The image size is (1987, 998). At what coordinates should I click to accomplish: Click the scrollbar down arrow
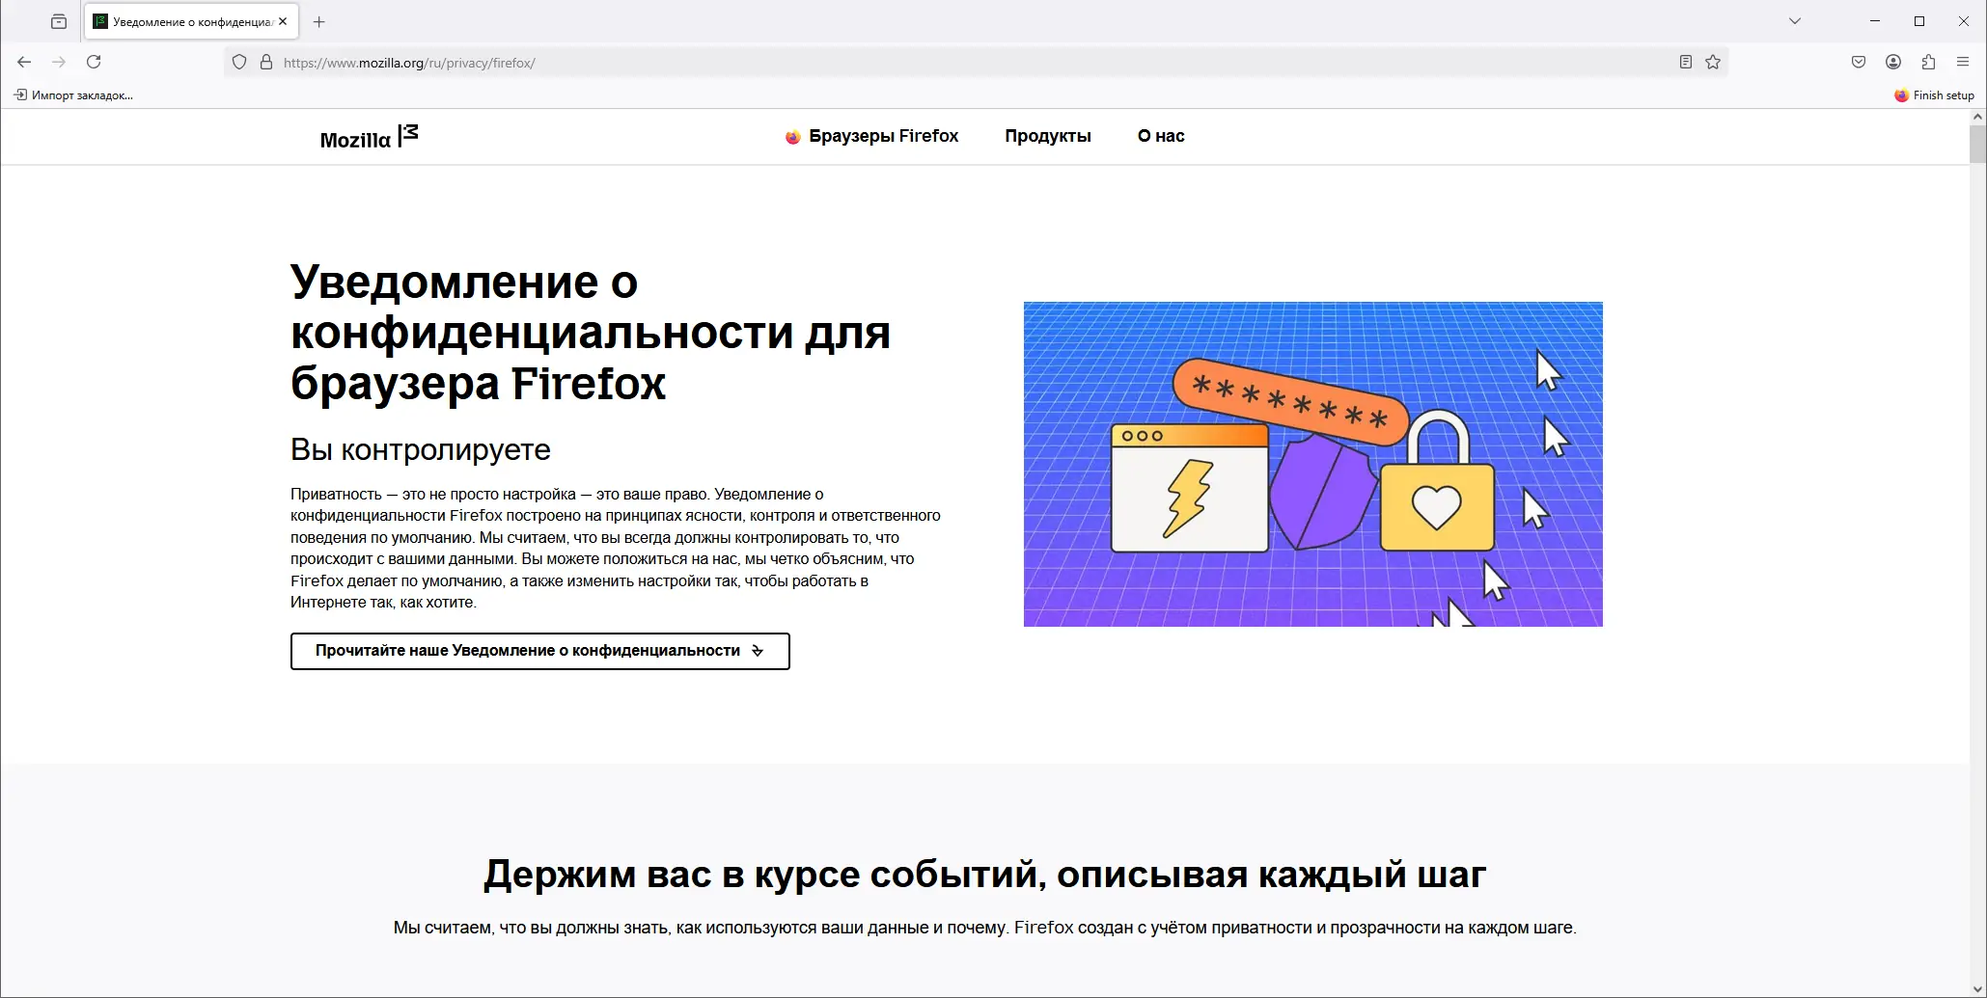tap(1977, 989)
